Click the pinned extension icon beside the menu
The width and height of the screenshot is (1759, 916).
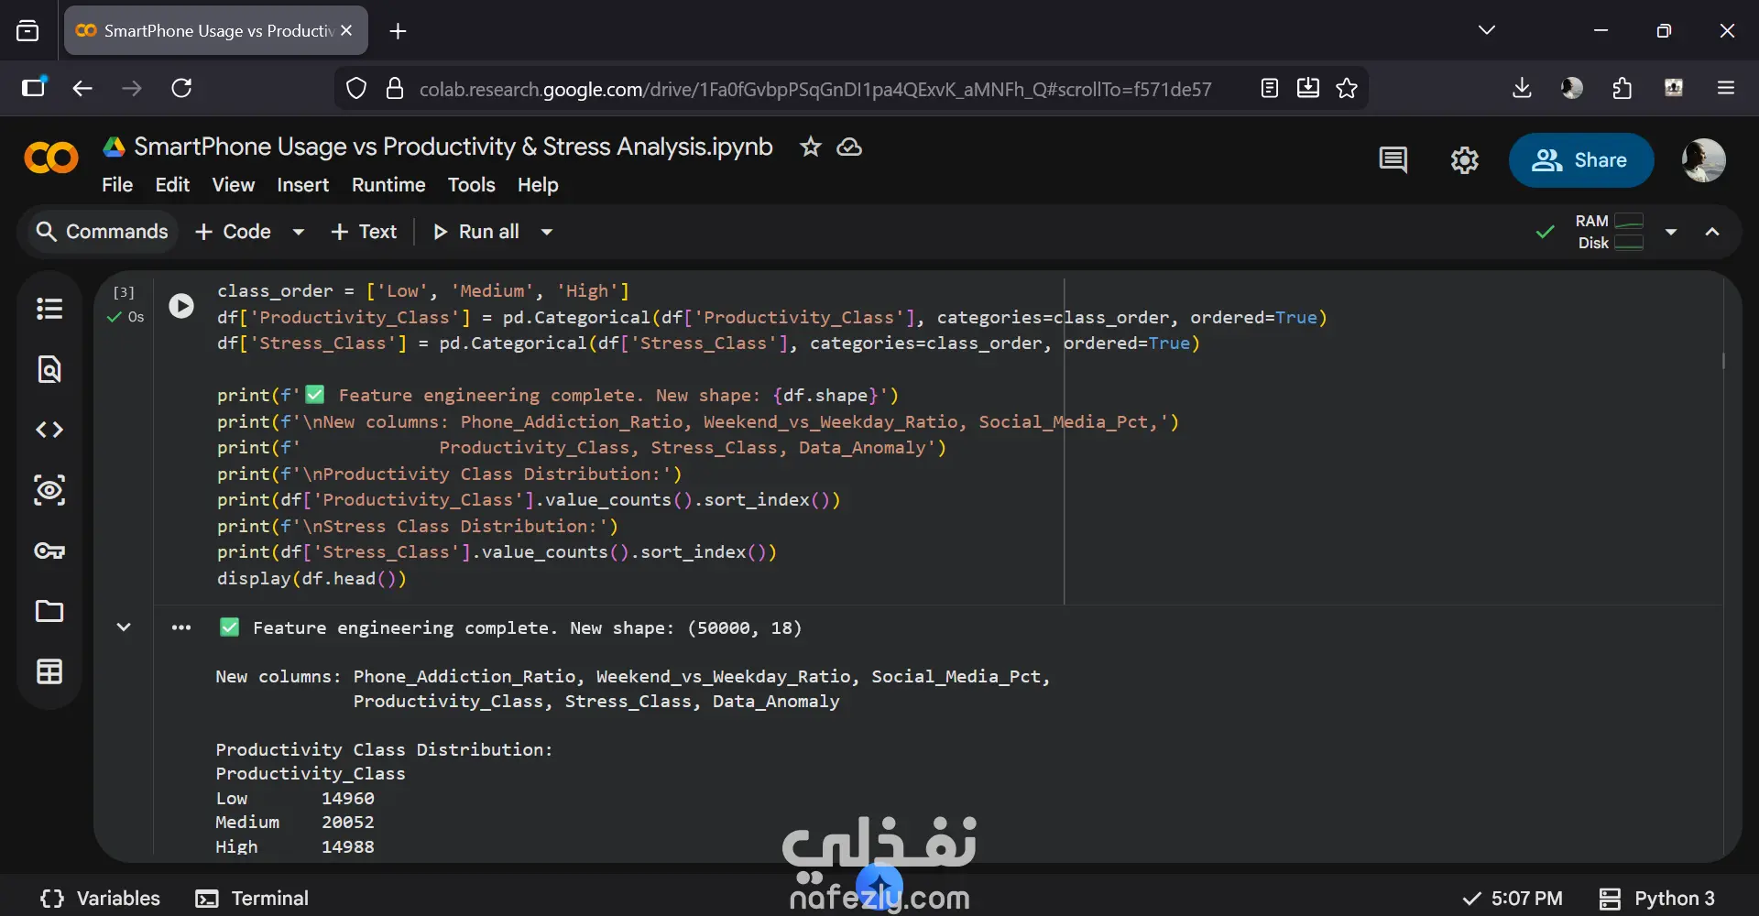pos(1674,88)
